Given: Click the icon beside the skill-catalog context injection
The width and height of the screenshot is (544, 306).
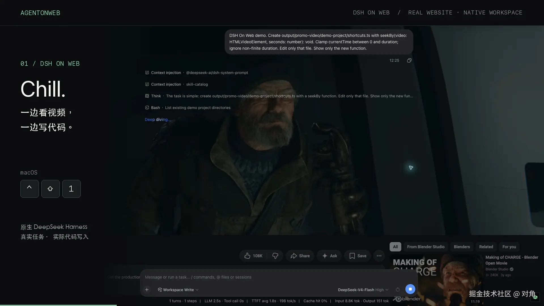Looking at the screenshot, I should point(147,84).
